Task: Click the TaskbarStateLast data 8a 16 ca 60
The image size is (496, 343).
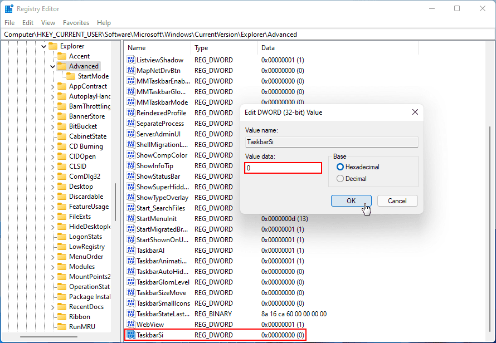Action: (x=294, y=314)
